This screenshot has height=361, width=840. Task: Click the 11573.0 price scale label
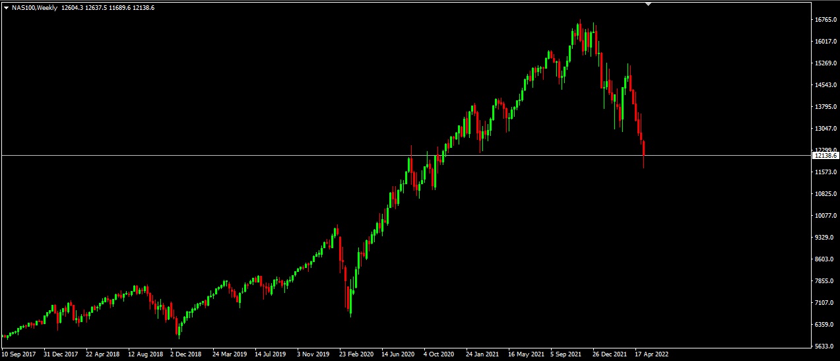825,172
